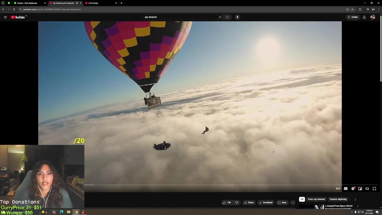The image size is (382, 215).
Task: Open the player settings gear
Action: click(353, 188)
